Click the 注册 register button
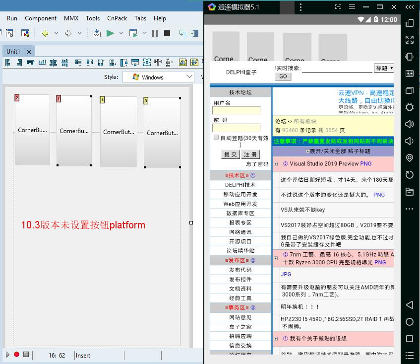The image size is (420, 364). (250, 154)
